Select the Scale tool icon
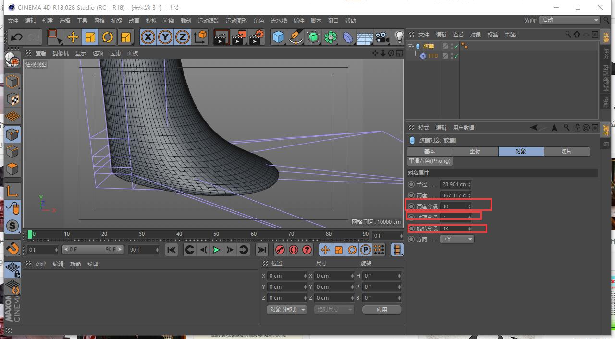Viewport: 615px width, 339px height. pos(90,37)
